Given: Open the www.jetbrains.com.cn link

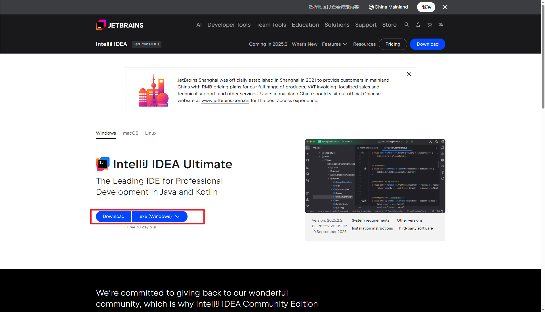Looking at the screenshot, I should pyautogui.click(x=225, y=100).
